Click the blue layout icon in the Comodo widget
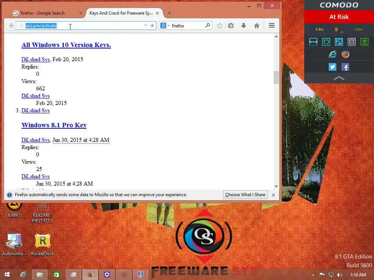This screenshot has width=374, height=280. coord(339,42)
